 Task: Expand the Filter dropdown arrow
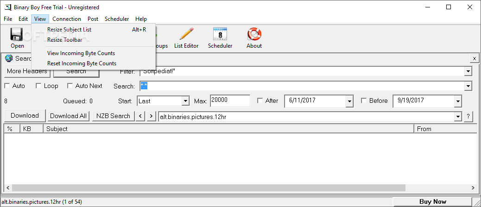click(x=468, y=71)
